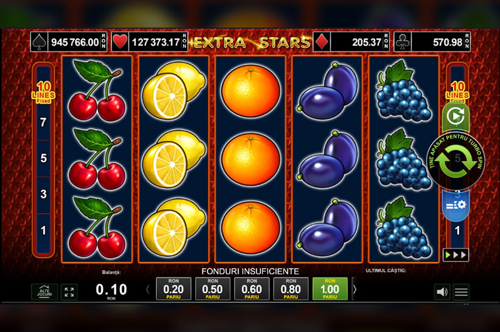The image size is (500, 332).
Task: Mute the game sound speaker icon
Action: coord(442,291)
